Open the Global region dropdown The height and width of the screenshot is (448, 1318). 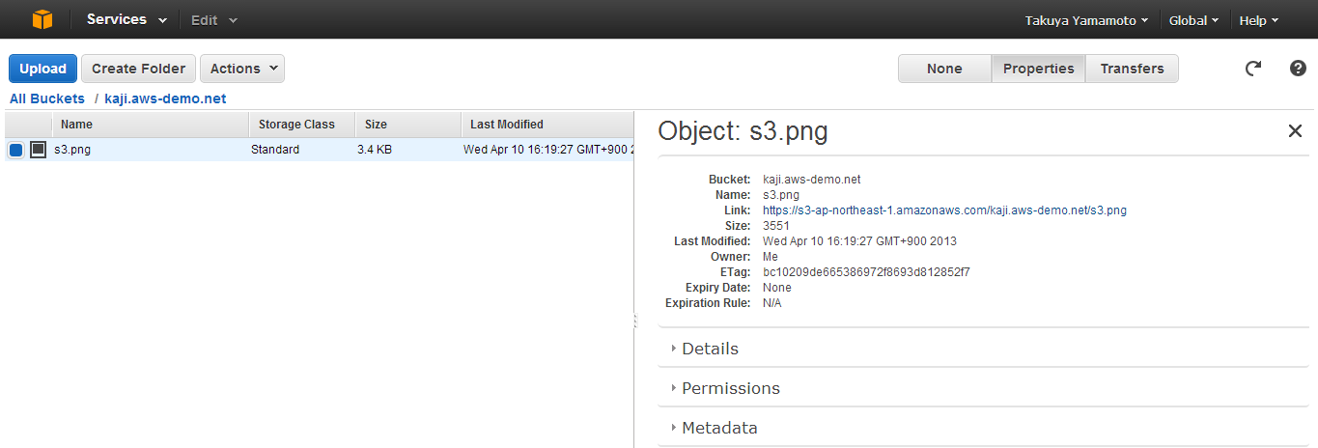coord(1193,19)
